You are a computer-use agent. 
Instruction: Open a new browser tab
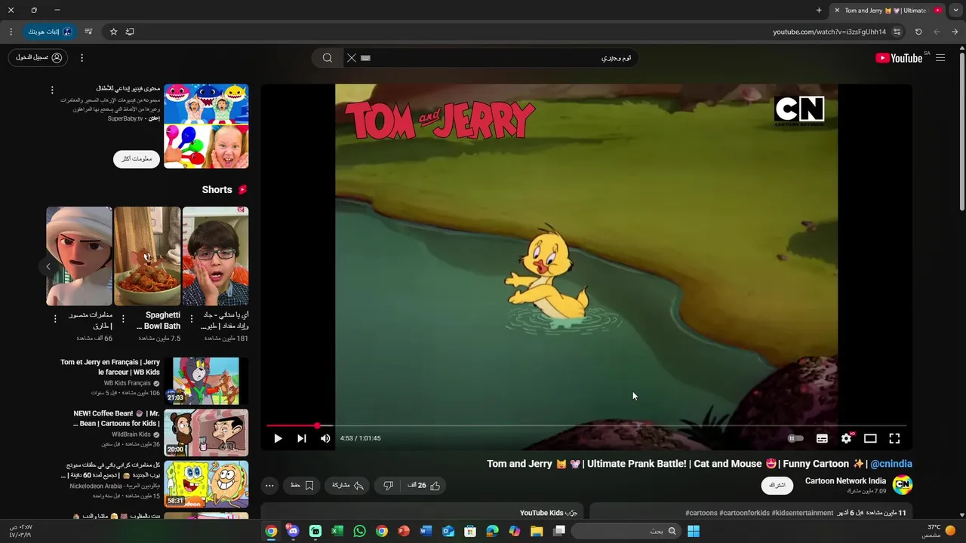(x=819, y=11)
